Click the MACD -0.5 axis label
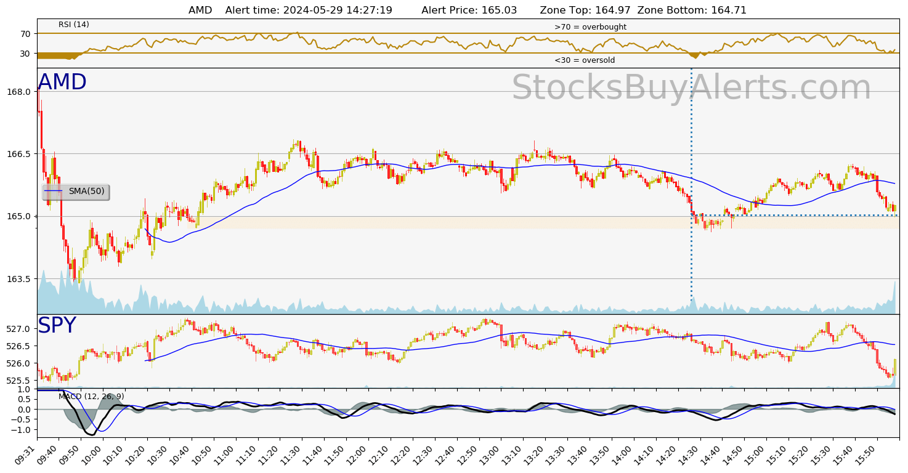This screenshot has width=908, height=473. (21, 419)
